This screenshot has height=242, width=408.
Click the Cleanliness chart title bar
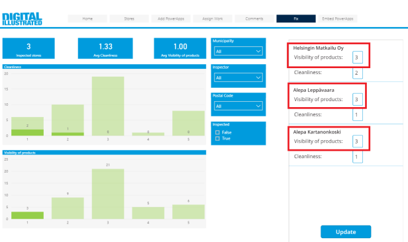coord(104,67)
